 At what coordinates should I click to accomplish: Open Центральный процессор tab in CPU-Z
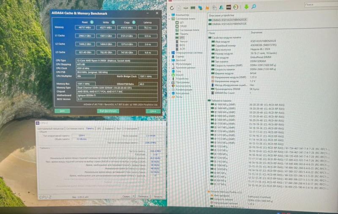pyautogui.click(x=51, y=129)
